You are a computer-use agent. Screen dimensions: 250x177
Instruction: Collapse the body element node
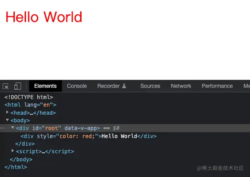click(x=7, y=120)
